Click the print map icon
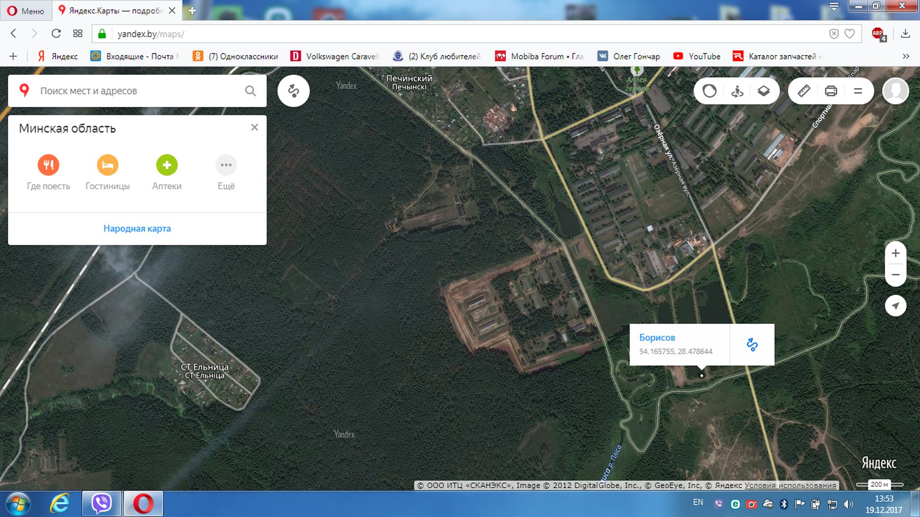 (831, 91)
